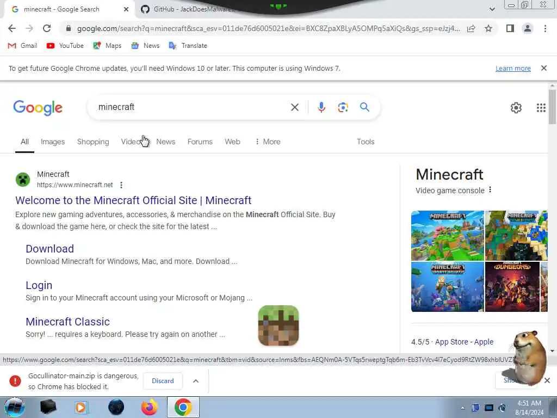The width and height of the screenshot is (557, 418).
Task: Show hidden system tray icons
Action: (462, 408)
